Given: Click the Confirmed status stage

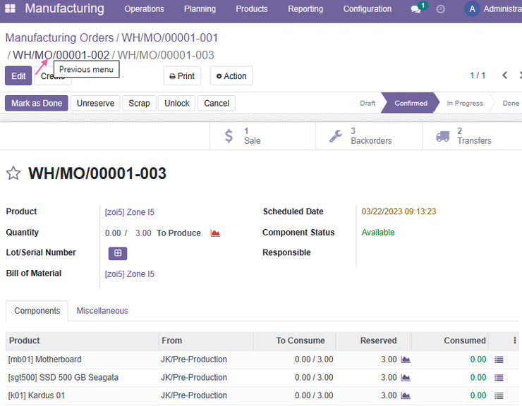Looking at the screenshot, I should point(411,103).
